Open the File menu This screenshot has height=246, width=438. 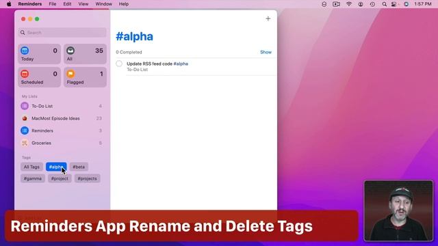pos(53,4)
